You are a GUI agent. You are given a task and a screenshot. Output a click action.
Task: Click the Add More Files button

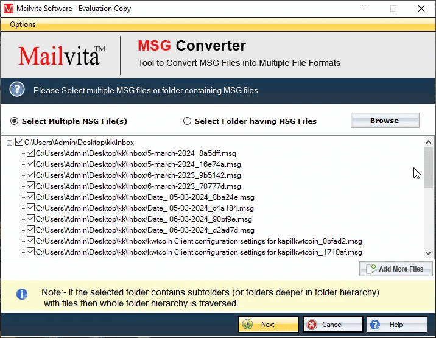396,269
